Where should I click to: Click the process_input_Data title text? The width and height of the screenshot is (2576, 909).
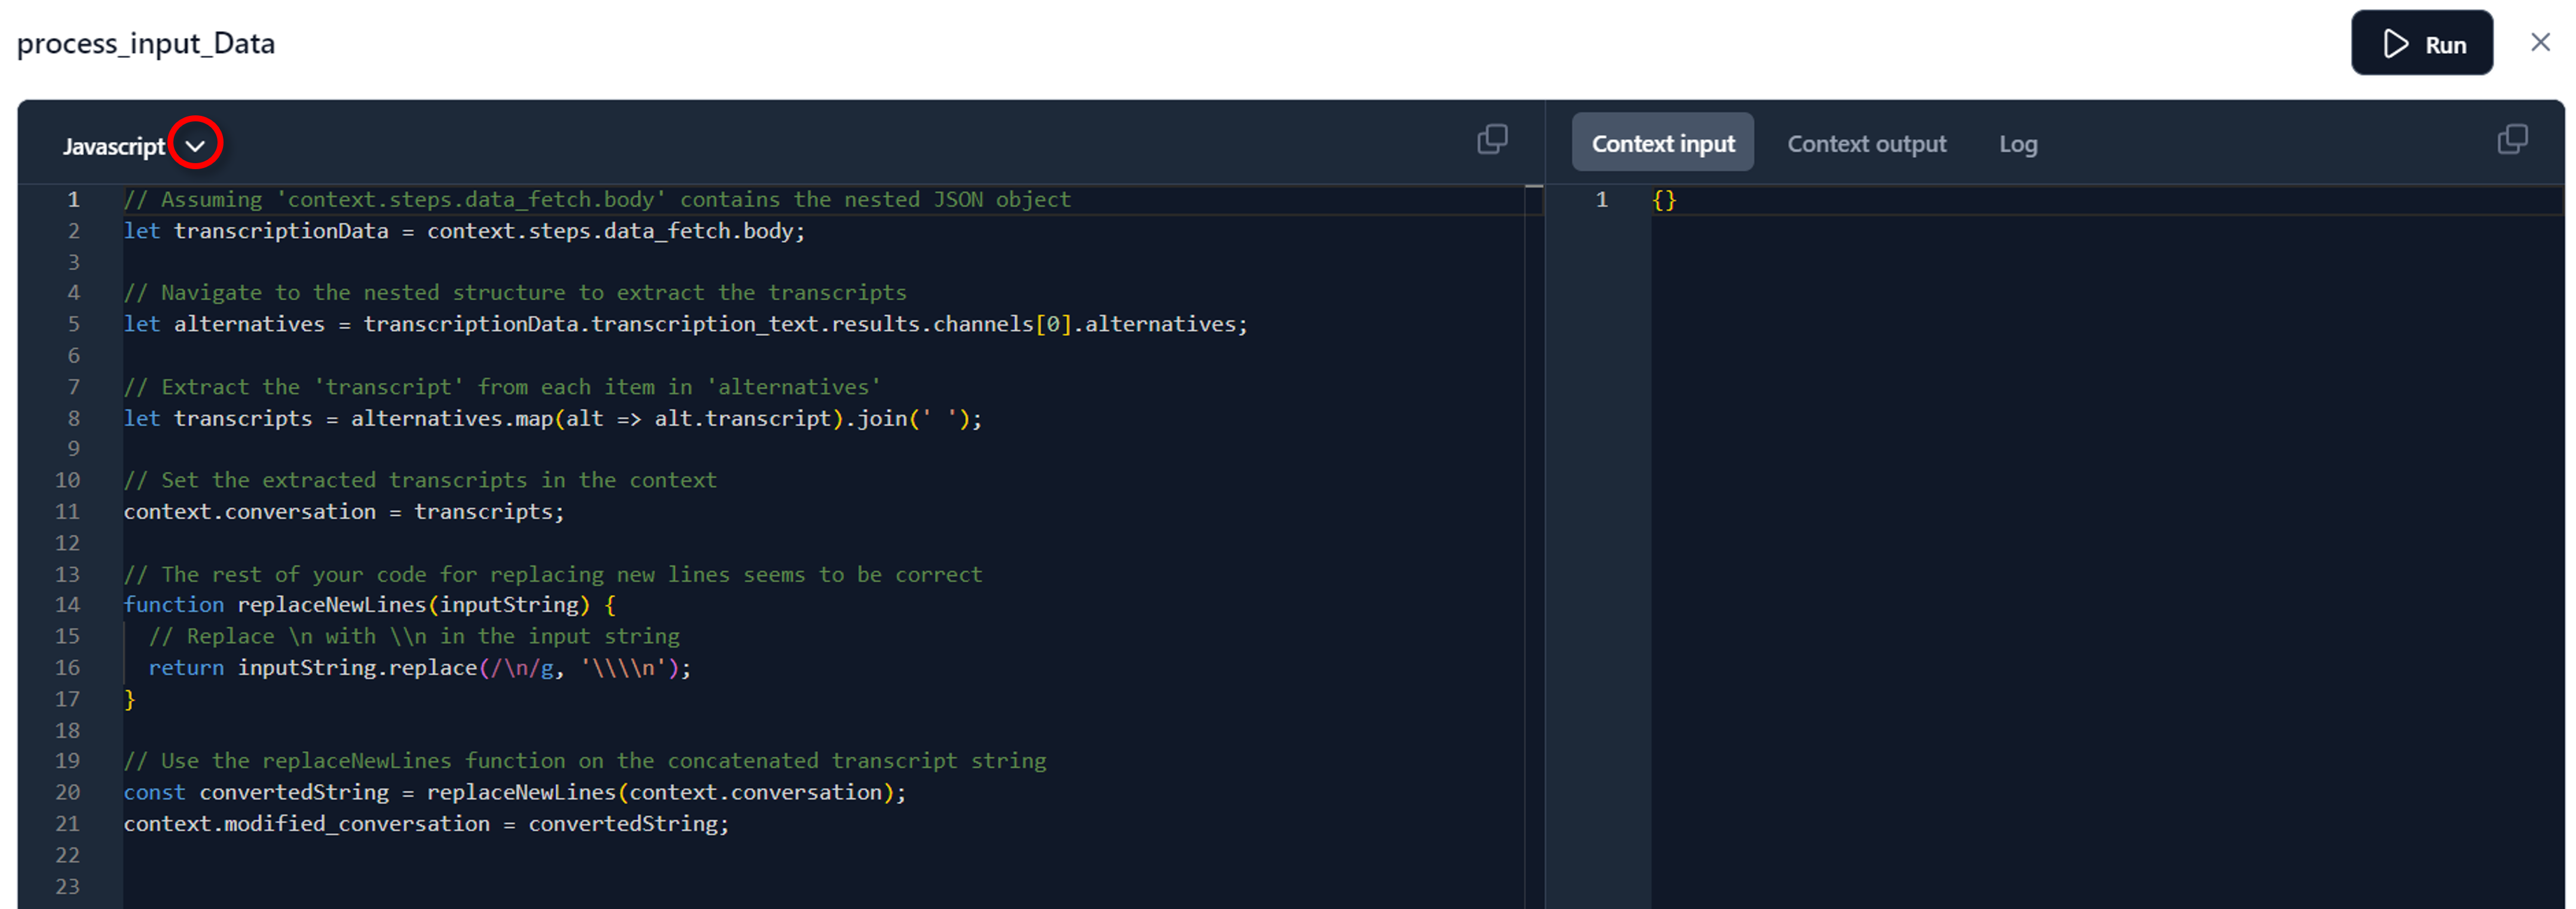point(146,44)
